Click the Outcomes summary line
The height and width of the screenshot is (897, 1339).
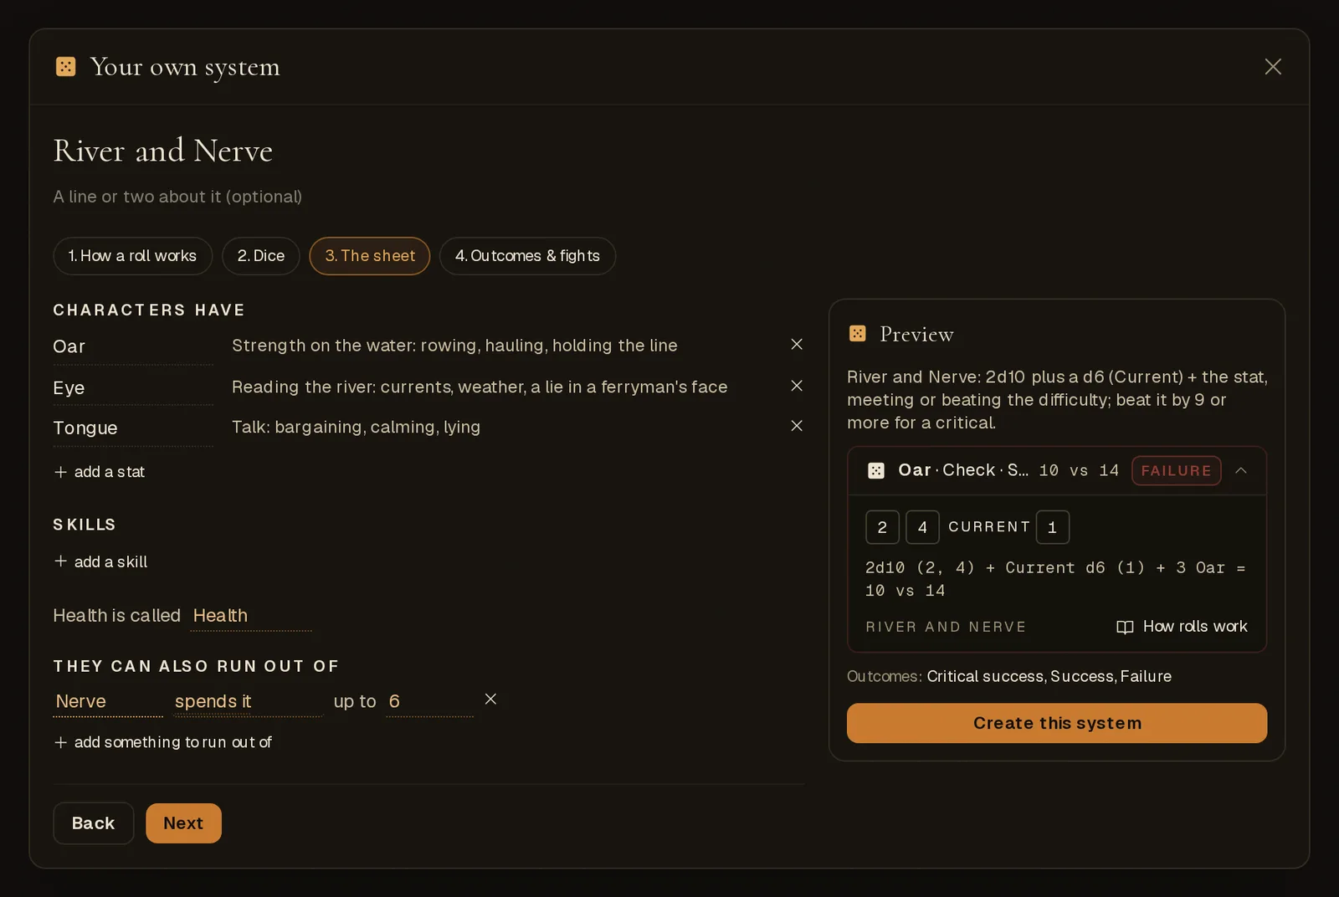pos(1009,676)
